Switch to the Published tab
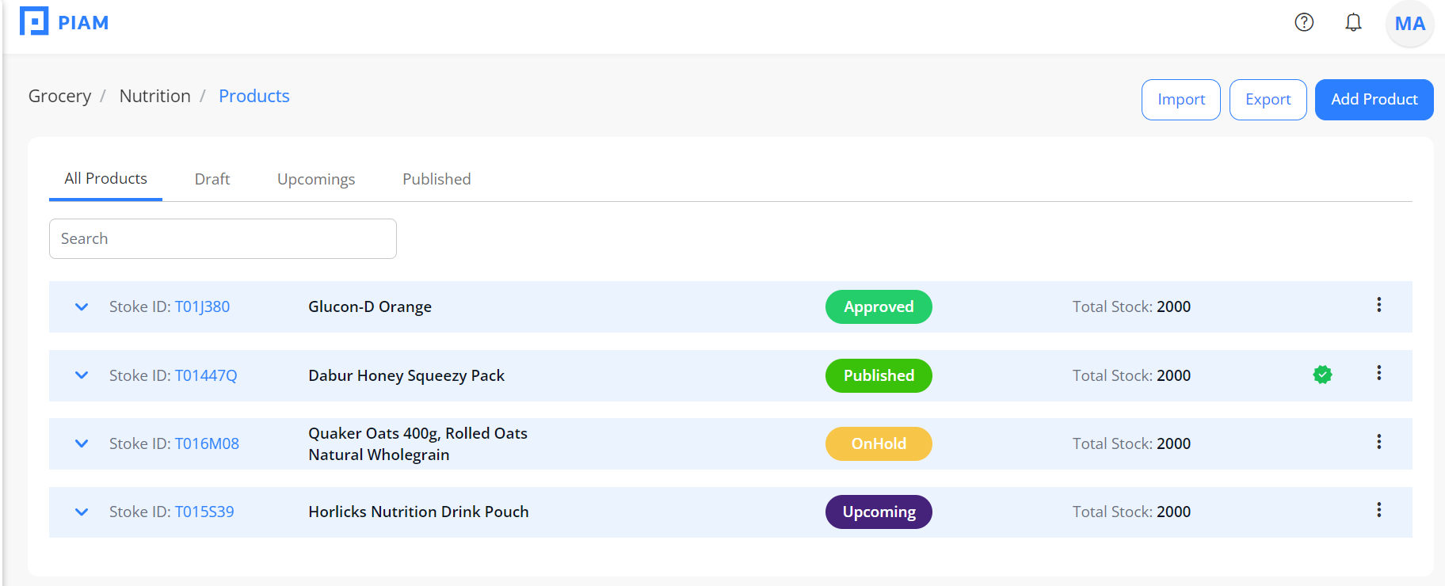The image size is (1445, 586). pos(437,179)
